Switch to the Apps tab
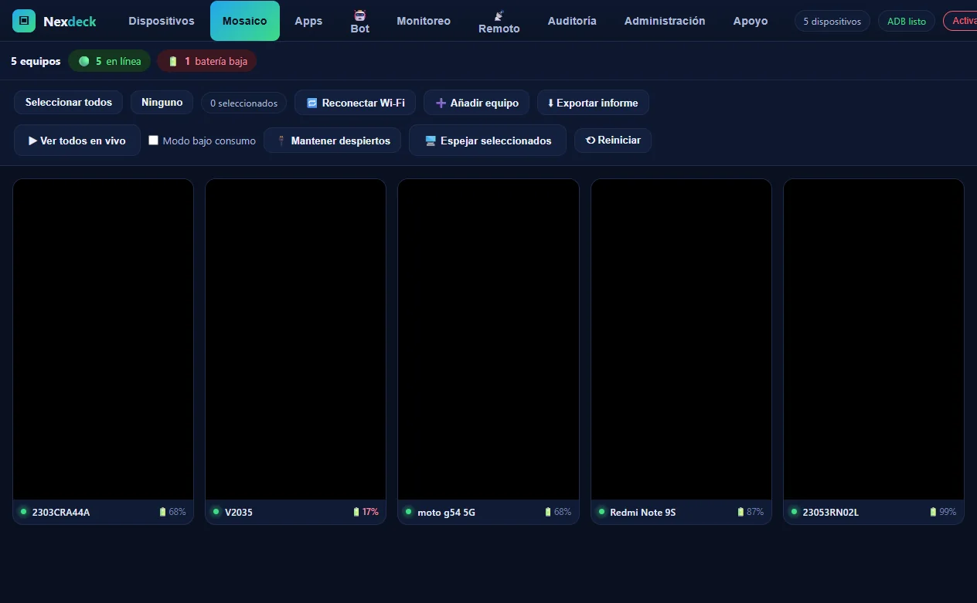 pyautogui.click(x=308, y=21)
